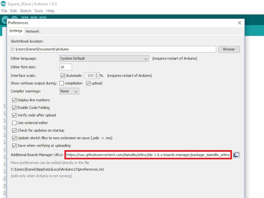Click the Sketchbook location text field
This screenshot has width=264, height=198.
point(113,49)
